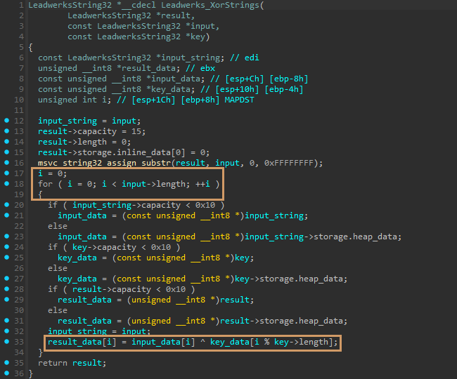The height and width of the screenshot is (379, 457).
Task: Click the '// ebx' comment on line 7
Action: (200, 68)
